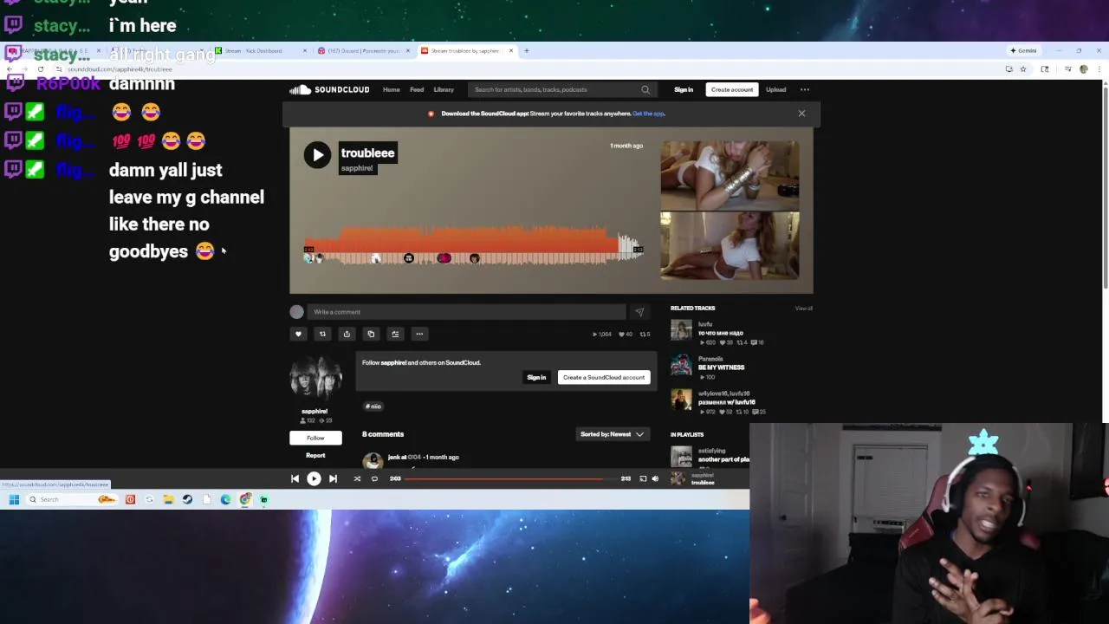Open the cast to device icon in the player

click(x=643, y=478)
